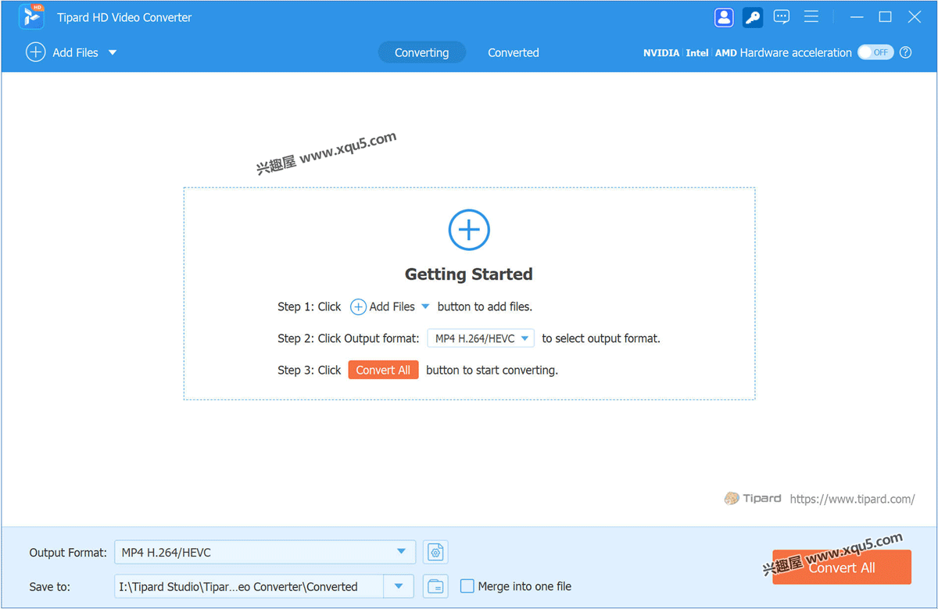The image size is (938, 609).
Task: Expand the Save to path dropdown arrow
Action: pyautogui.click(x=399, y=586)
